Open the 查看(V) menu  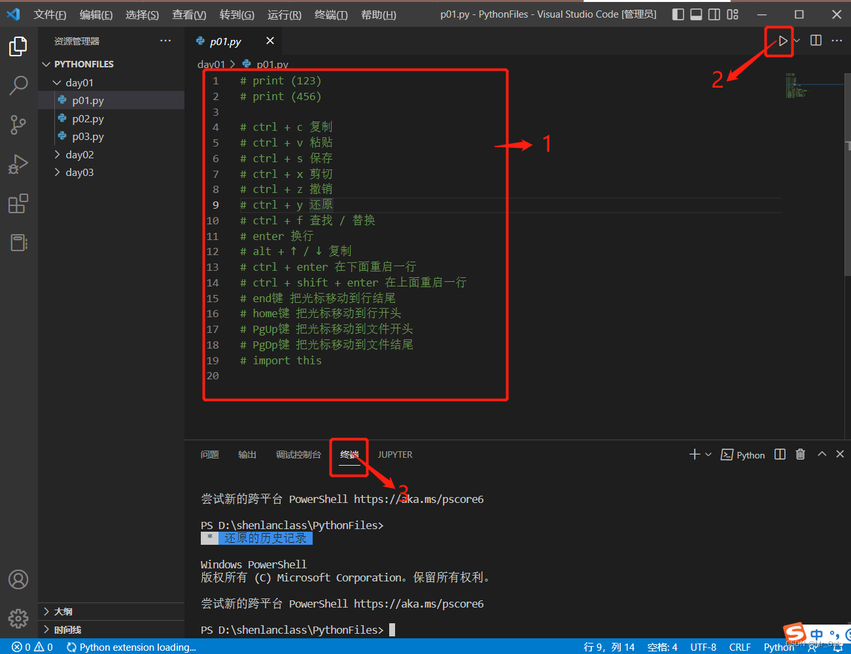click(x=189, y=14)
